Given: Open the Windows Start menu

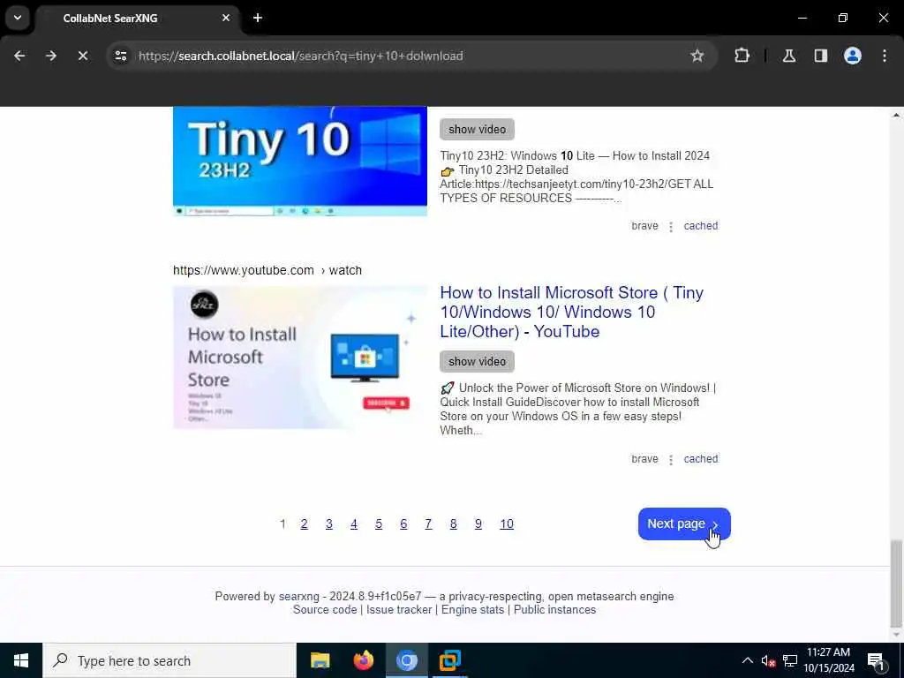Looking at the screenshot, I should [21, 660].
